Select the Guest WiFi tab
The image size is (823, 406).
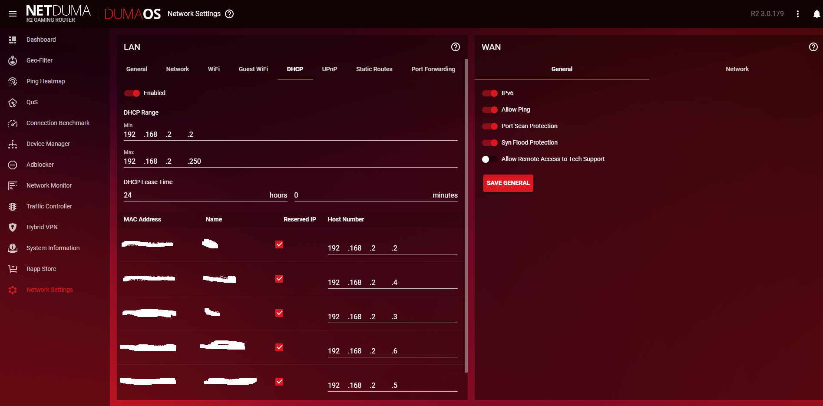coord(253,69)
